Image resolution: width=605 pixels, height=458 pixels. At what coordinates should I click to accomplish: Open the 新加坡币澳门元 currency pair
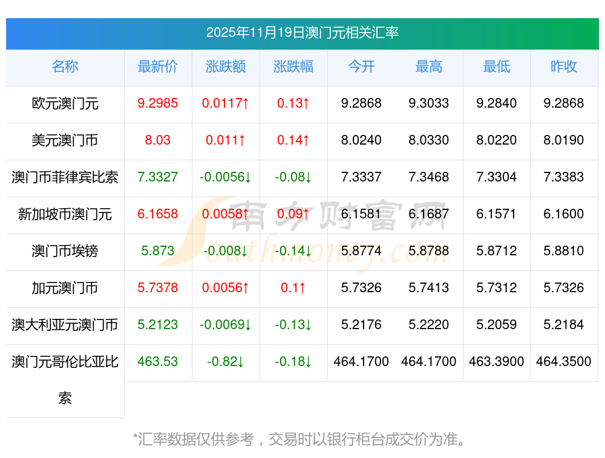tap(65, 214)
